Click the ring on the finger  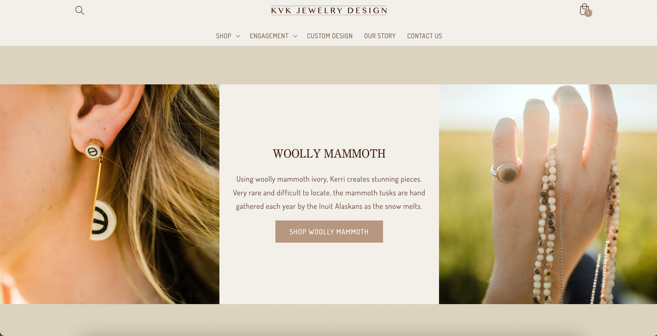[507, 172]
